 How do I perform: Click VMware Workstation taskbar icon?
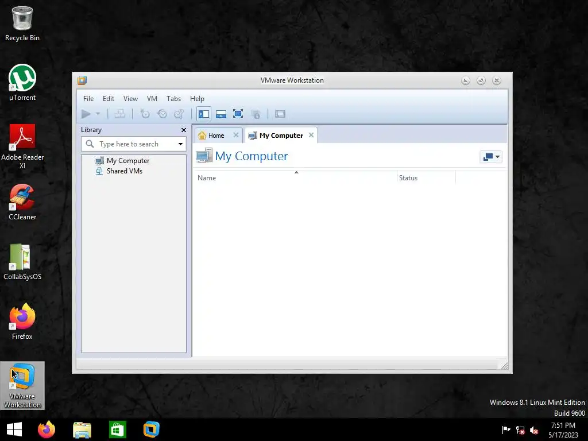point(152,430)
